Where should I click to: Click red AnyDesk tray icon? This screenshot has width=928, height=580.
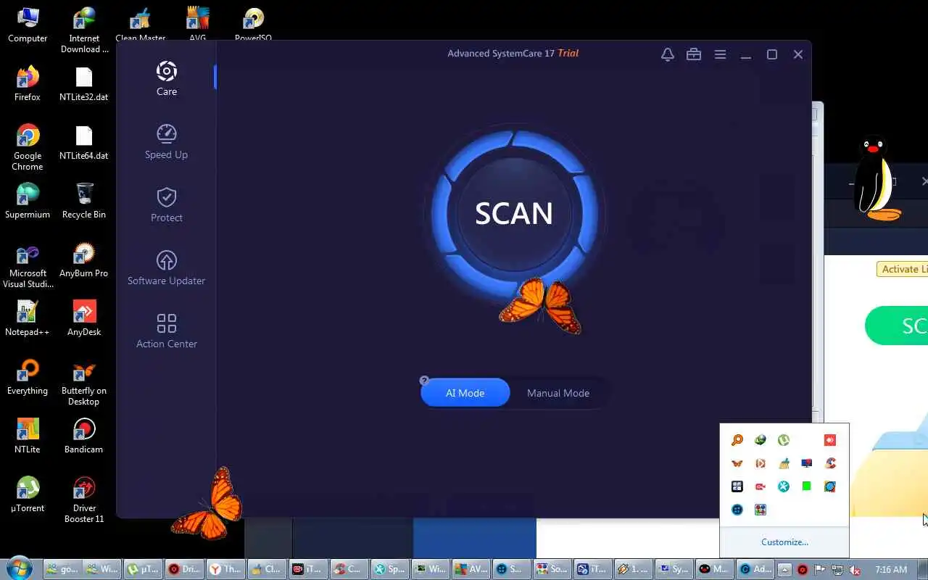(830, 440)
